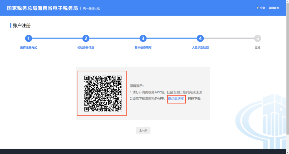Image resolution: width=289 pixels, height=154 pixels.
Task: Select step 5 circle 完成
Action: pyautogui.click(x=257, y=38)
